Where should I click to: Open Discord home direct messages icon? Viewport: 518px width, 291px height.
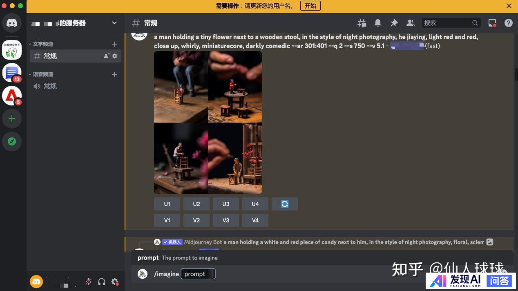[x=12, y=23]
